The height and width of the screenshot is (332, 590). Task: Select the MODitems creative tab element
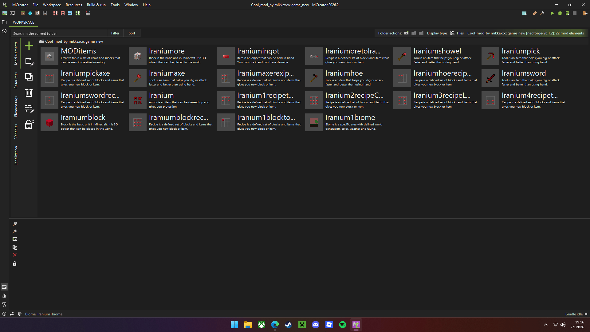[83, 56]
